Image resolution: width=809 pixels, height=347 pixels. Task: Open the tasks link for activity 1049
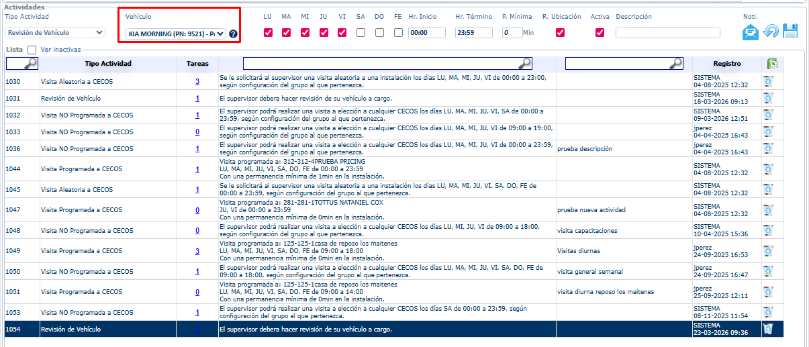pos(197,251)
